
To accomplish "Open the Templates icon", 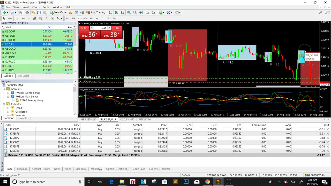I will click(177, 12).
